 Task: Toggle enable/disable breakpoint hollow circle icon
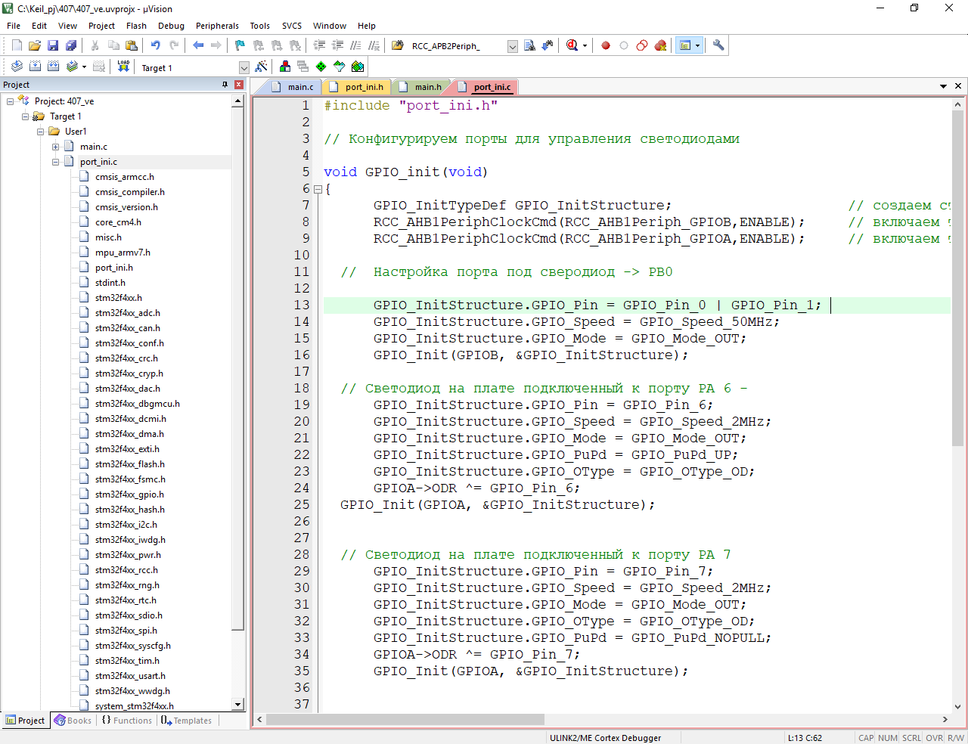tap(624, 45)
